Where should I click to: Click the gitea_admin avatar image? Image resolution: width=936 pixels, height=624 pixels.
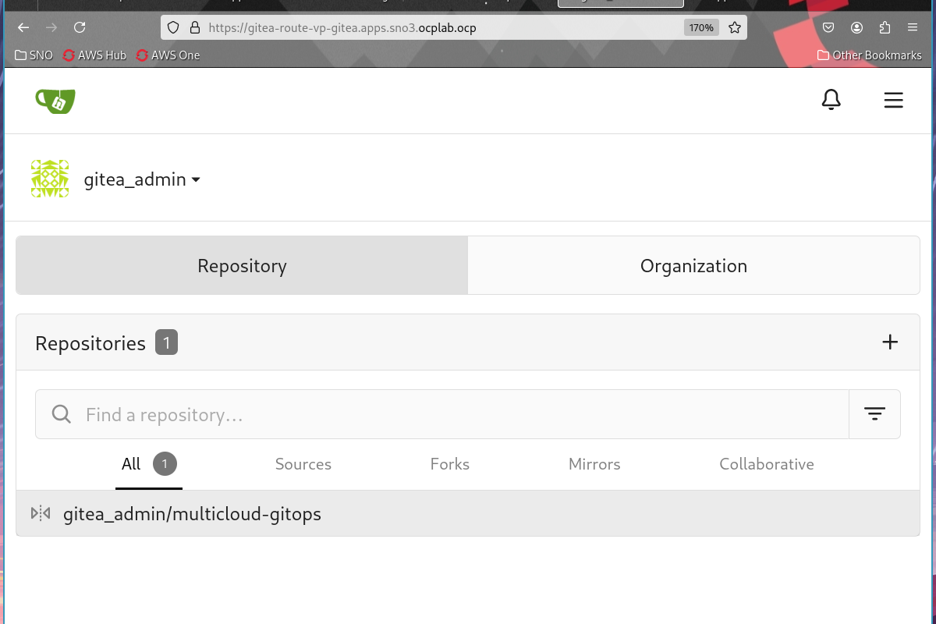click(49, 179)
